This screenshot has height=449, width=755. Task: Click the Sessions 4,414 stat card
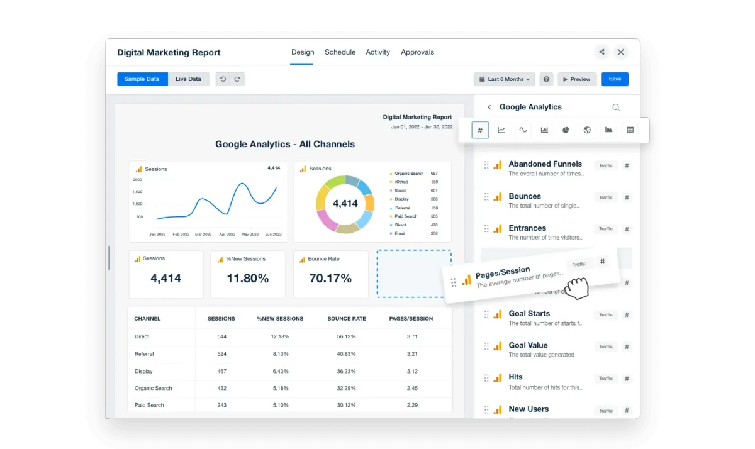[166, 275]
